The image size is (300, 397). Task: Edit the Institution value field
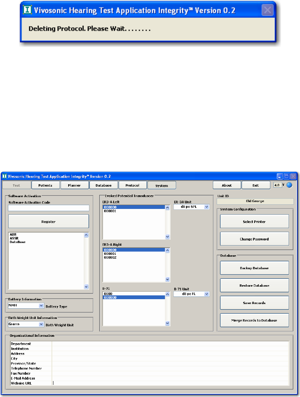point(170,348)
